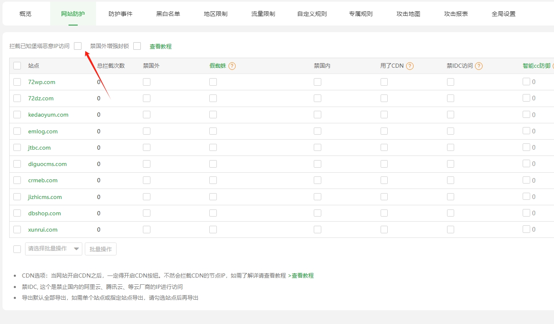The image size is (554, 324).
Task: Enable 禁IDC访问 for jizhicms.com
Action: 450,196
